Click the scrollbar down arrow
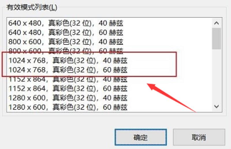Screen dimensions: 231x149 216,106
